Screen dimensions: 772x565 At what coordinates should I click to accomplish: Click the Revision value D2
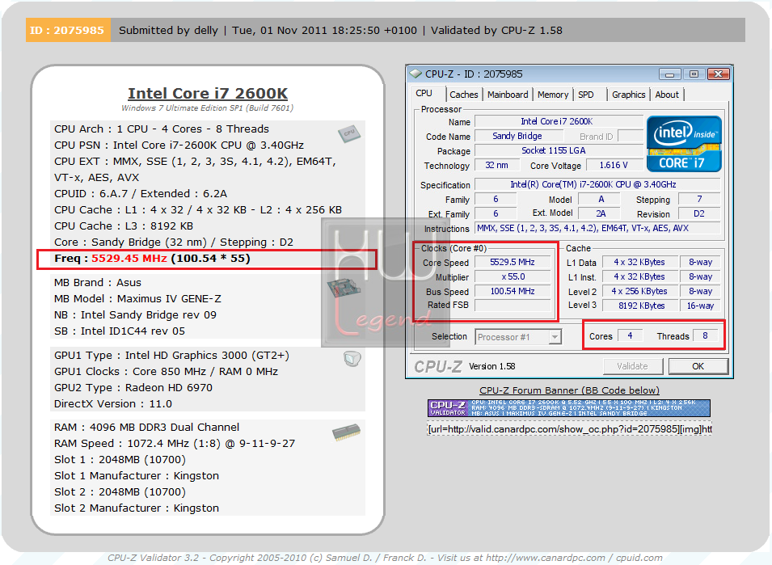pos(699,213)
